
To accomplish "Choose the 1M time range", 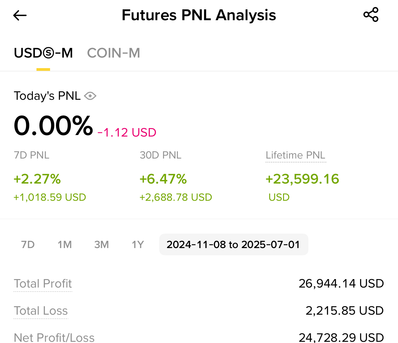I will (65, 244).
